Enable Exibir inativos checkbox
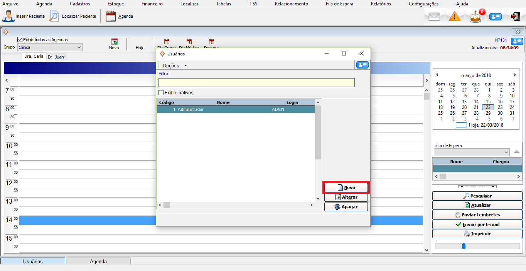Viewport: 526px width, 271px height. (161, 93)
